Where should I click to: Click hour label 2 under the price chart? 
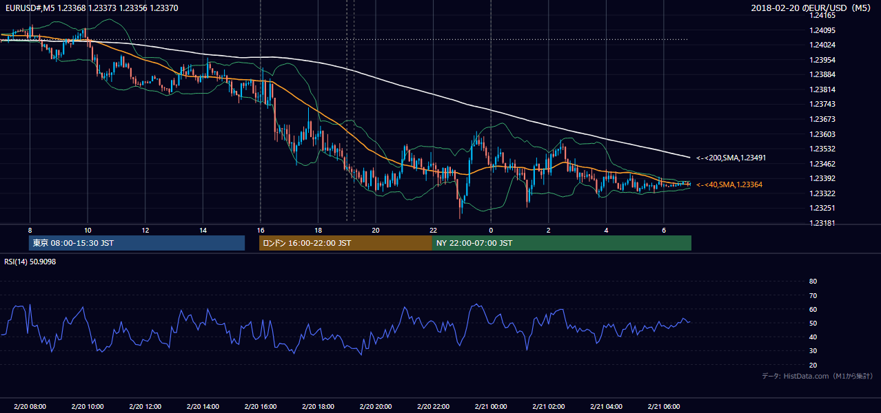tap(548, 229)
